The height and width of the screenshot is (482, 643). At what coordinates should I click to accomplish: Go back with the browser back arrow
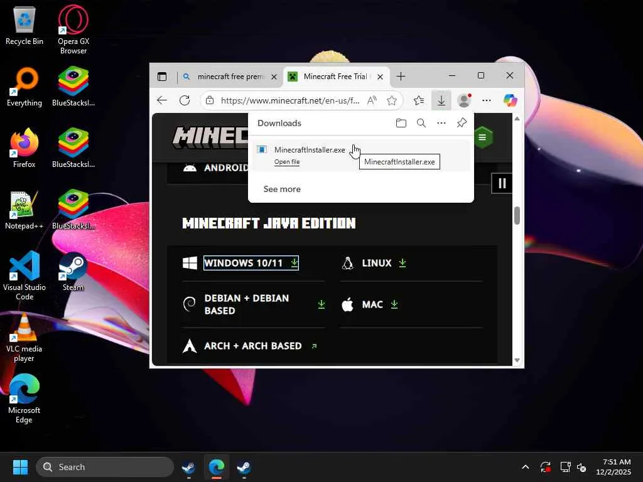click(x=162, y=100)
